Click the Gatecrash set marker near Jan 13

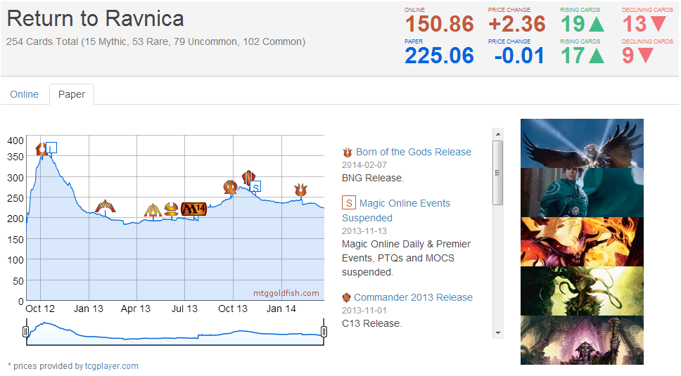pos(105,207)
